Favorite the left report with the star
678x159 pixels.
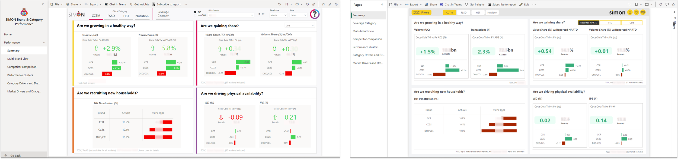pos(323,4)
